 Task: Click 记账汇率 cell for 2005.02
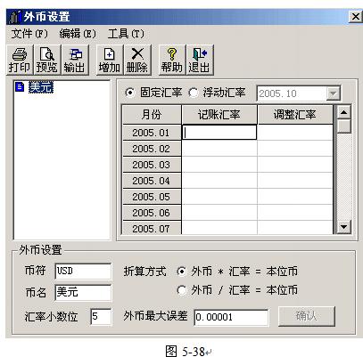coord(219,149)
